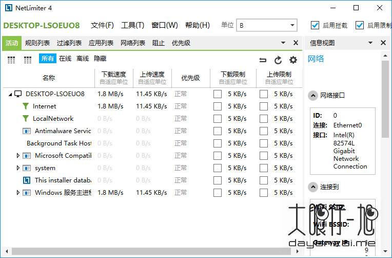Viewport: 392px width, 258px height.
Task: Open the 文件(F) menu
Action: tap(102, 25)
